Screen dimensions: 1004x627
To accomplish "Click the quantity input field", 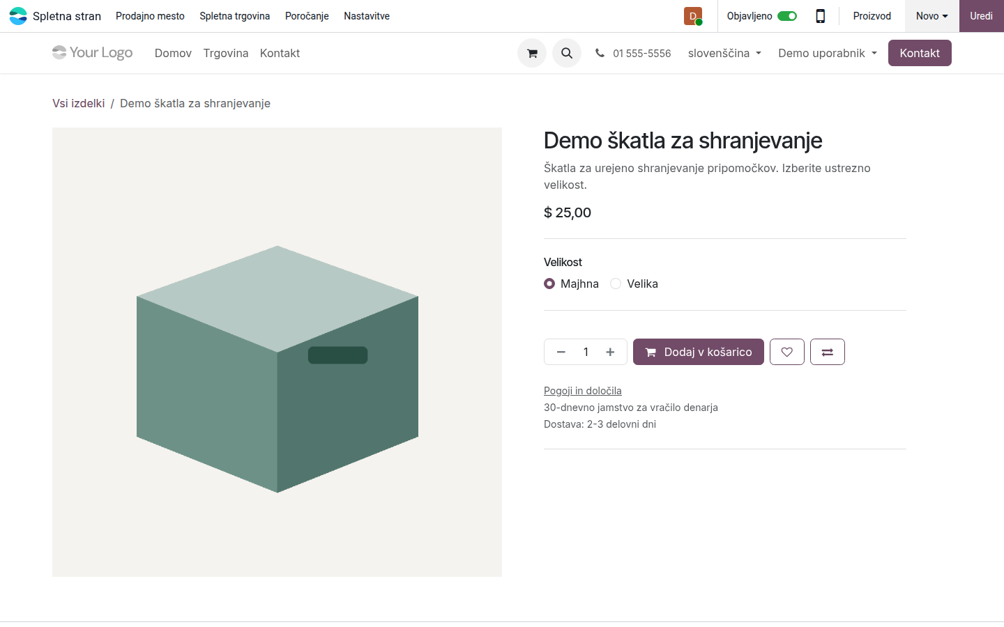I will click(x=586, y=352).
